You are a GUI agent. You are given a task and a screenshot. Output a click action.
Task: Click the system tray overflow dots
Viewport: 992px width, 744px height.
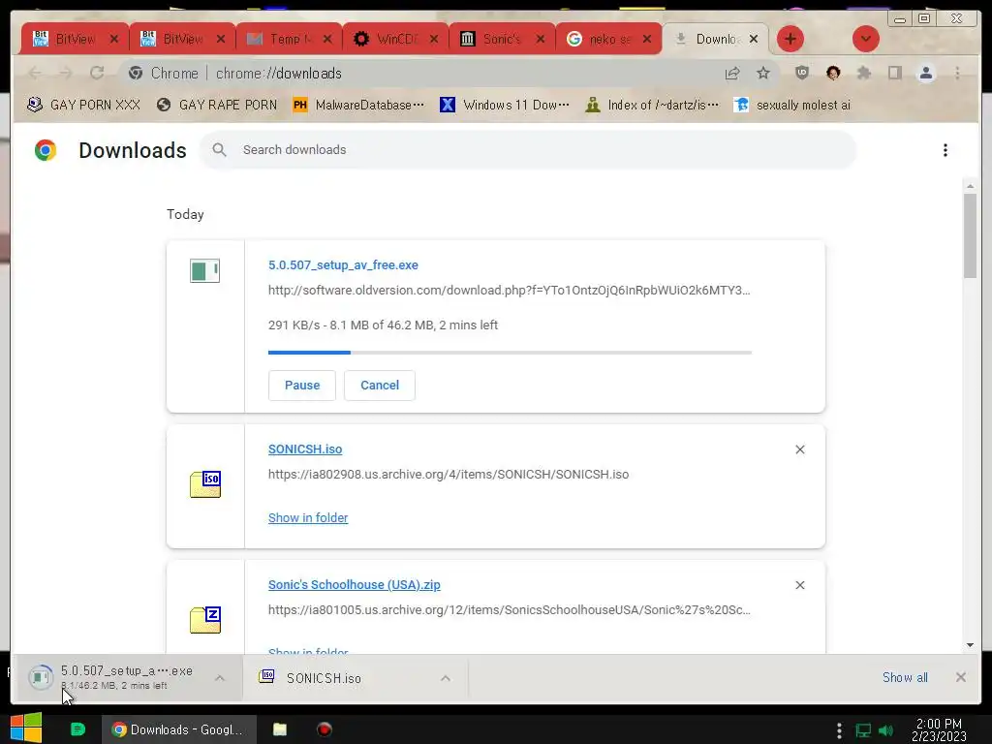click(x=839, y=730)
